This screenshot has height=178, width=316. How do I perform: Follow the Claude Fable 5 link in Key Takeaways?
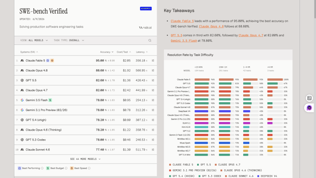coord(182,21)
